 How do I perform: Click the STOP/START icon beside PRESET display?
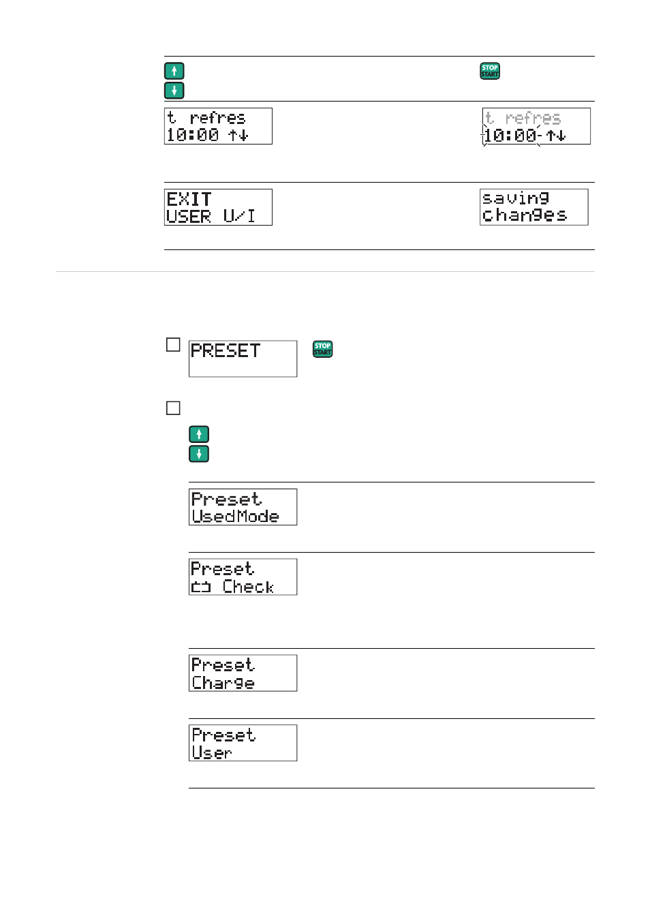click(x=322, y=349)
